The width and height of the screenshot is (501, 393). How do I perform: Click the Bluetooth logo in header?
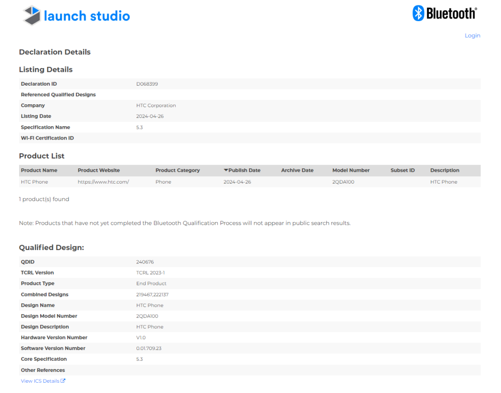pyautogui.click(x=444, y=13)
